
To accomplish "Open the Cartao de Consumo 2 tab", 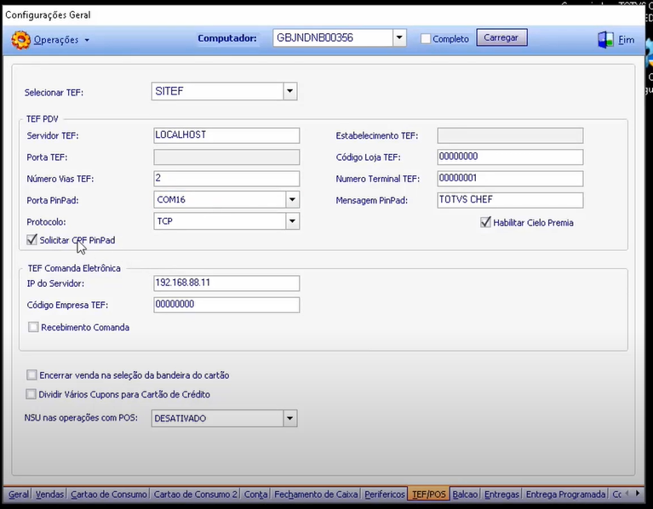I will (195, 495).
